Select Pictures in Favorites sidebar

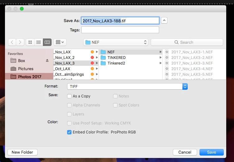(x=26, y=69)
